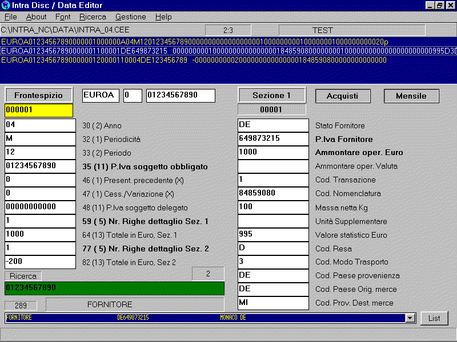Click the Acquisti button
The image size is (457, 342).
[x=343, y=96]
